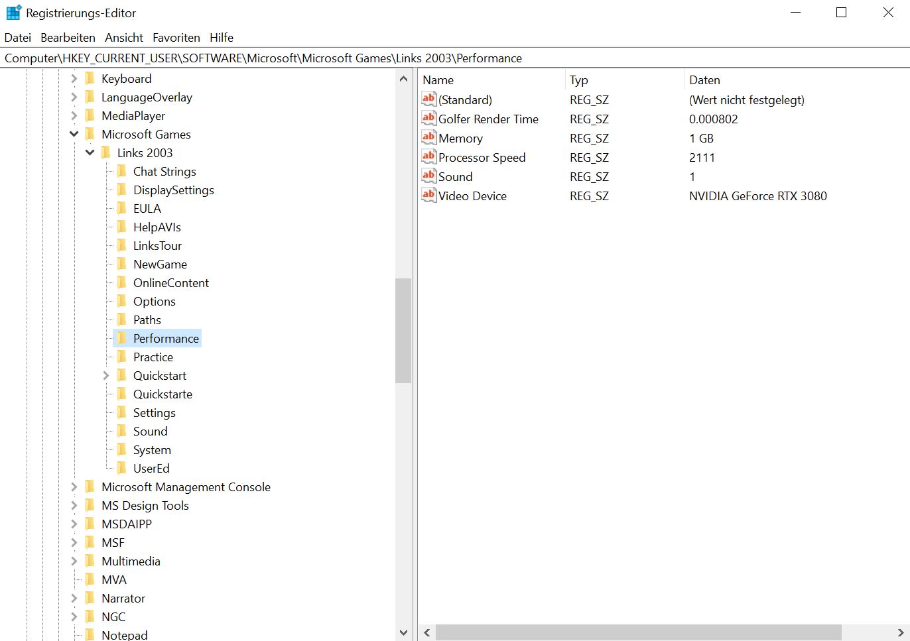Click the ab icon of the Sound value
This screenshot has width=910, height=641.
click(429, 176)
